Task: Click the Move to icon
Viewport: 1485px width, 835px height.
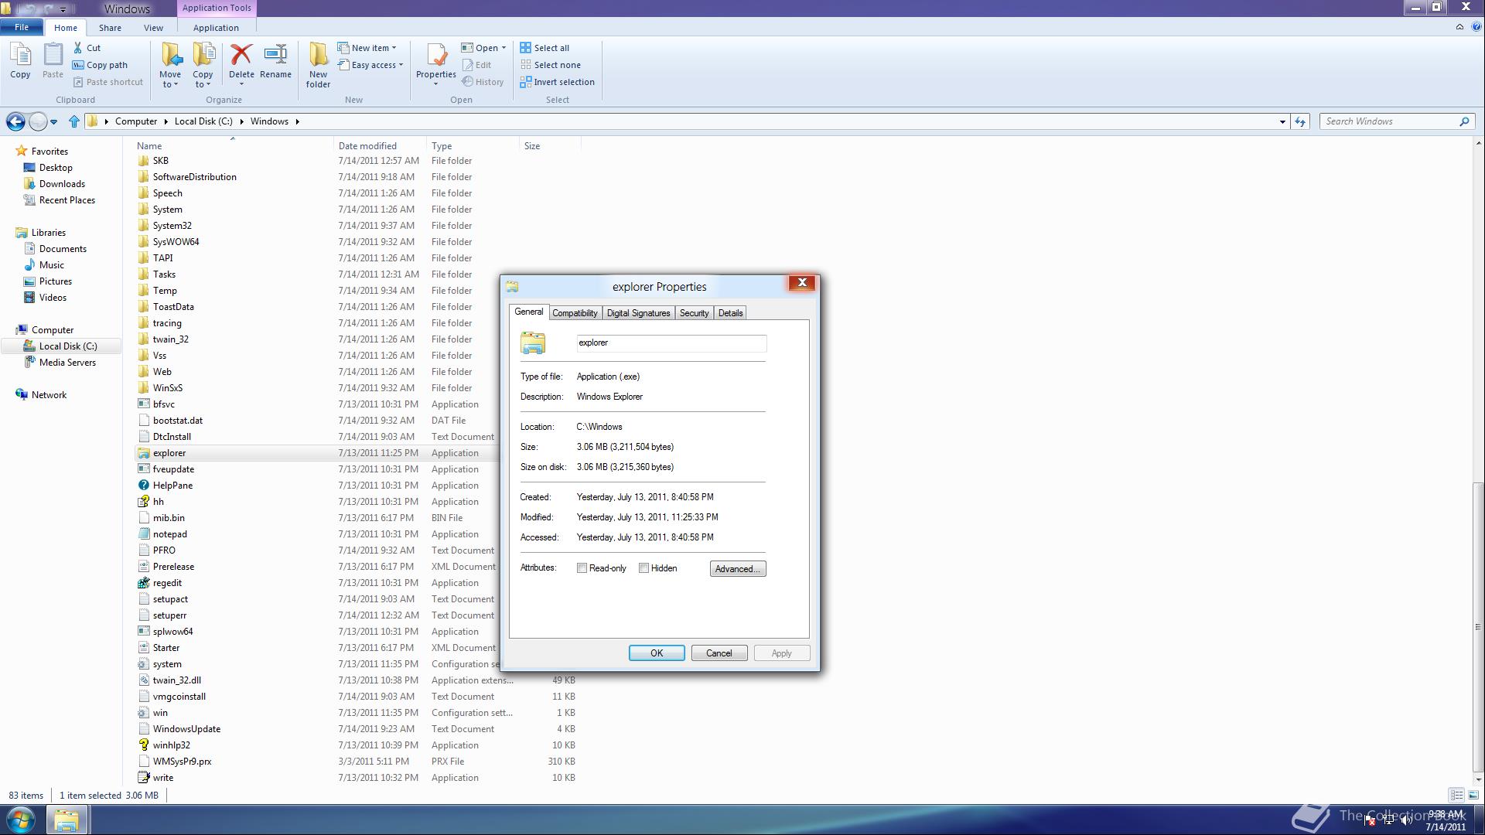Action: 170,61
